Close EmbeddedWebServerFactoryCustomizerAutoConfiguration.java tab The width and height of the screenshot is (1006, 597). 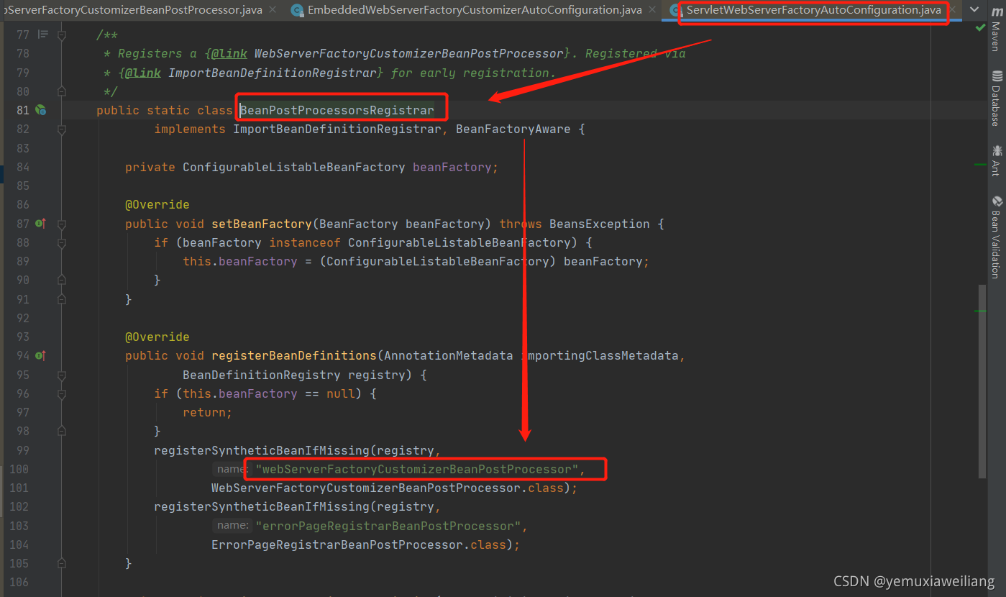point(652,10)
